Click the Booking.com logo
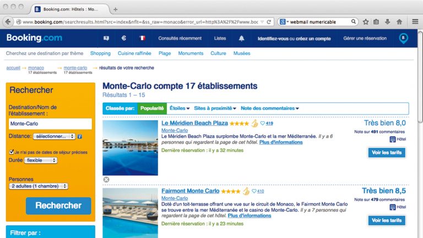The height and width of the screenshot is (238, 423). (34, 38)
